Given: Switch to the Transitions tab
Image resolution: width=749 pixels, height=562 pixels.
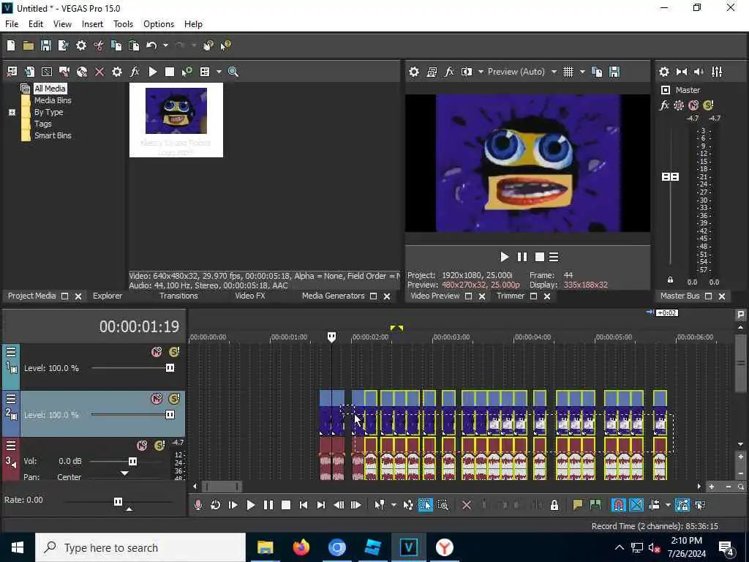Looking at the screenshot, I should 178,296.
